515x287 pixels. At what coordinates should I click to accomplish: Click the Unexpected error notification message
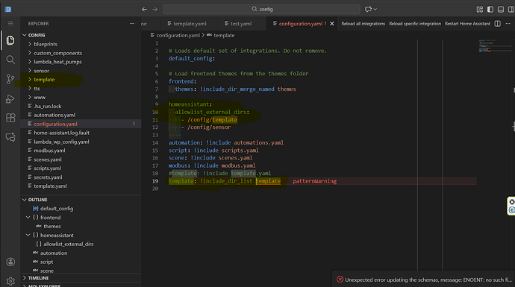tap(428, 280)
